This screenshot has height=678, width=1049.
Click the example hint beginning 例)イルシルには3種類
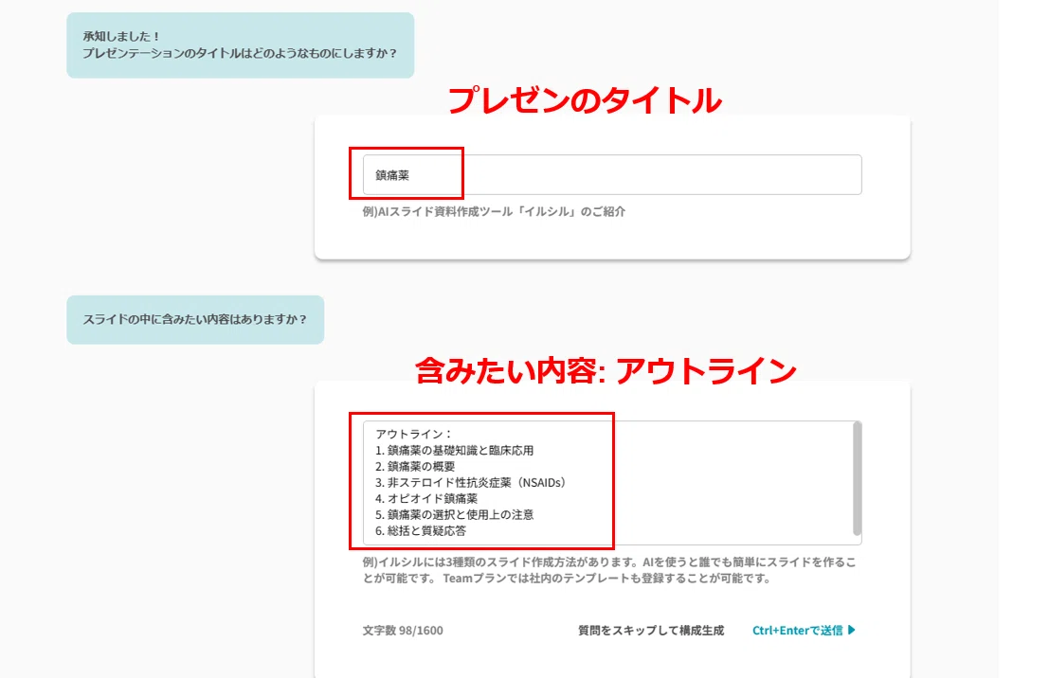pos(609,570)
